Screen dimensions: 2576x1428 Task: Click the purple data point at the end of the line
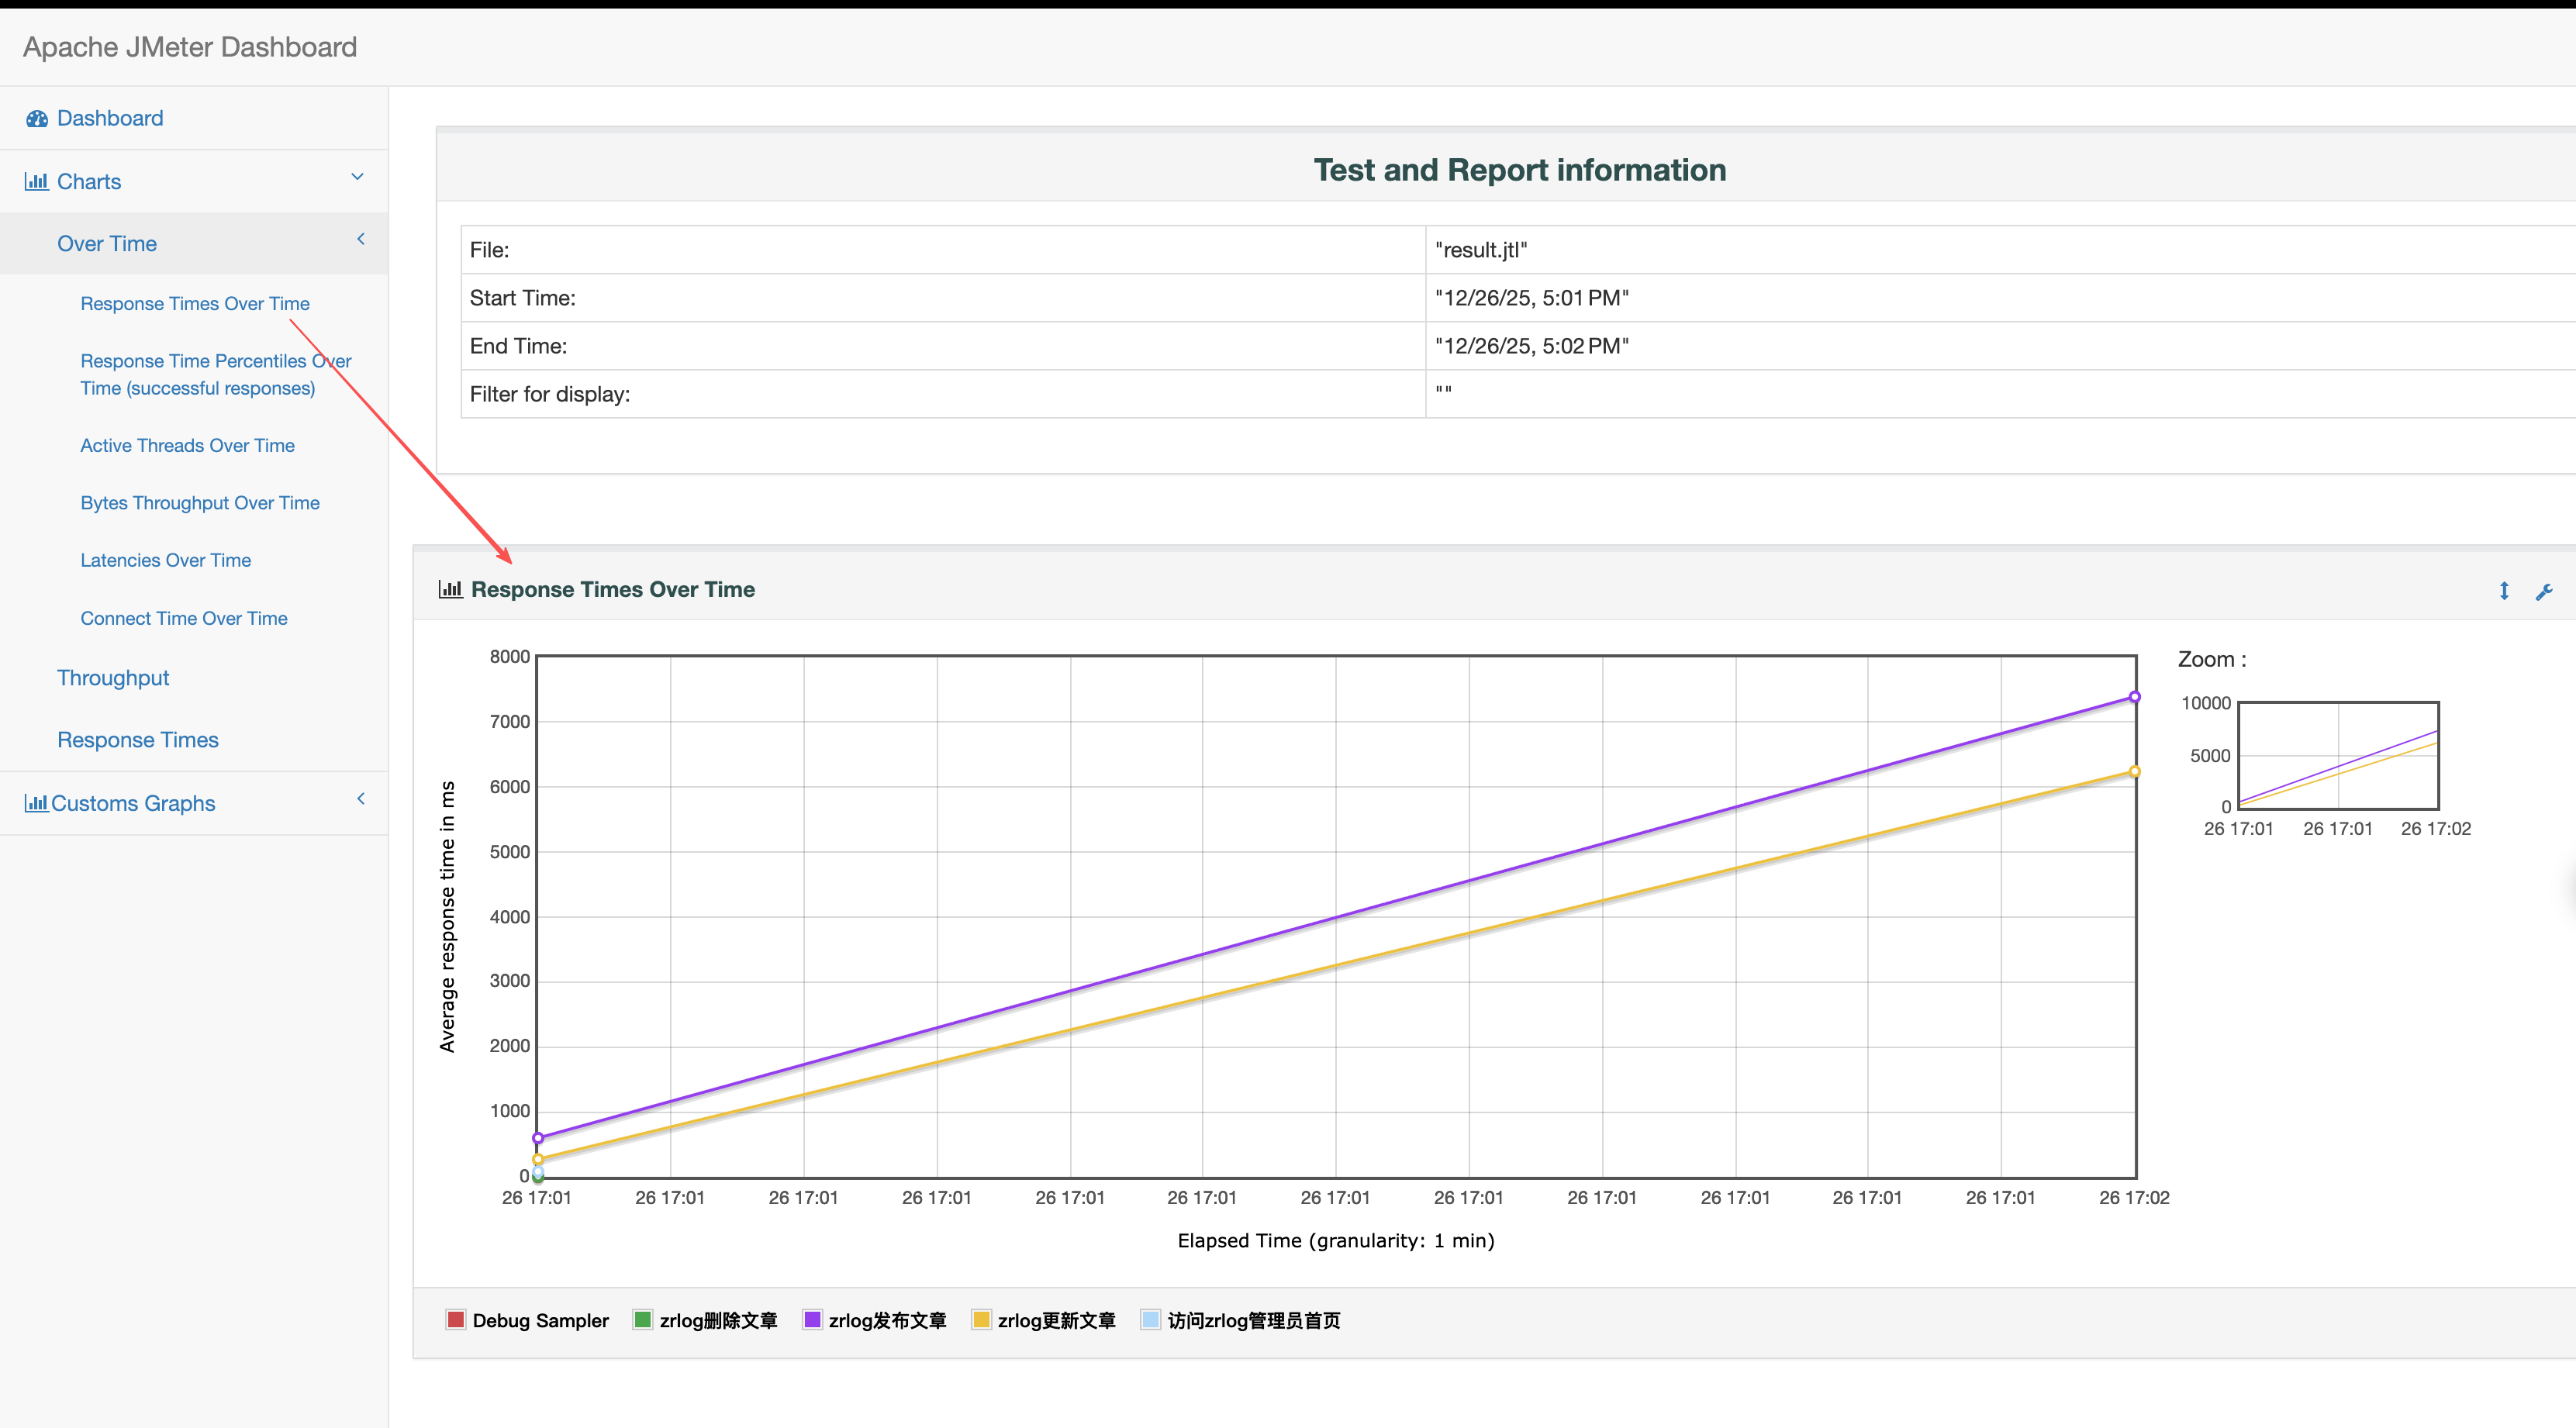[x=2134, y=697]
